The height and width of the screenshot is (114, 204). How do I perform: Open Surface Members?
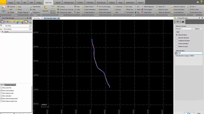(89, 9)
